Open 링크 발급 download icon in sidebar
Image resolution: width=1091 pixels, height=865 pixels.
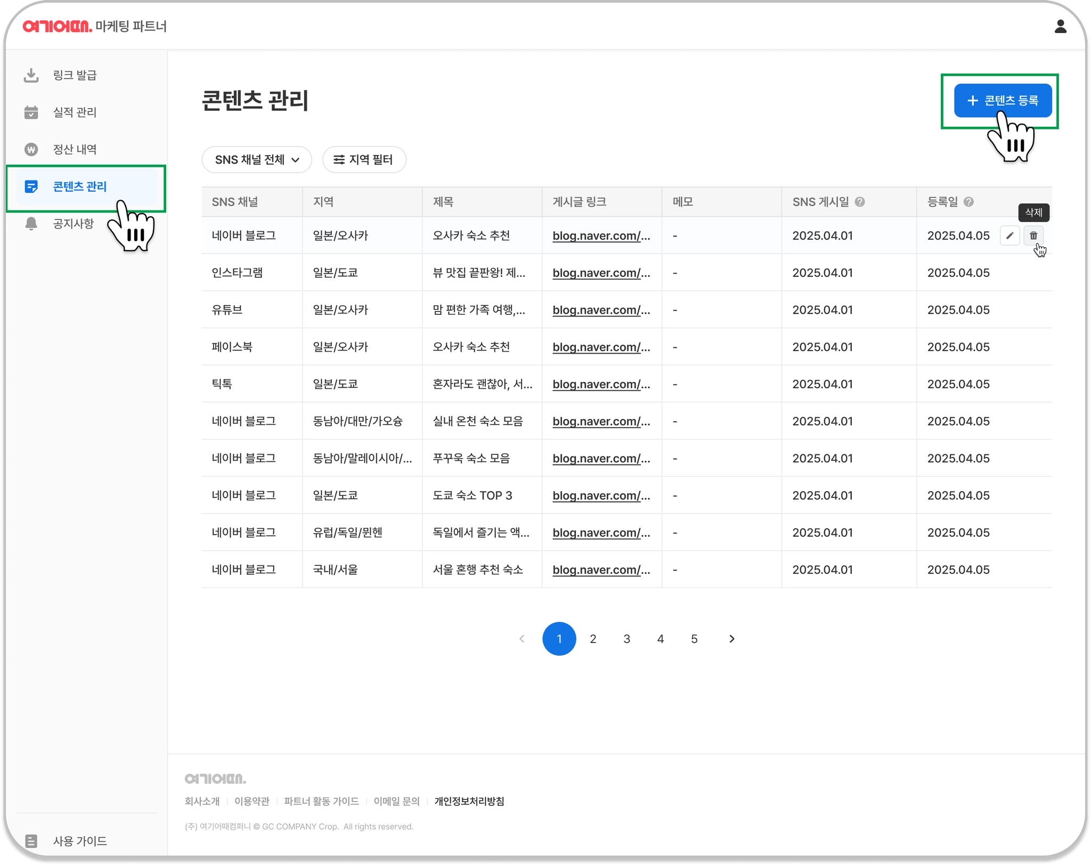31,75
